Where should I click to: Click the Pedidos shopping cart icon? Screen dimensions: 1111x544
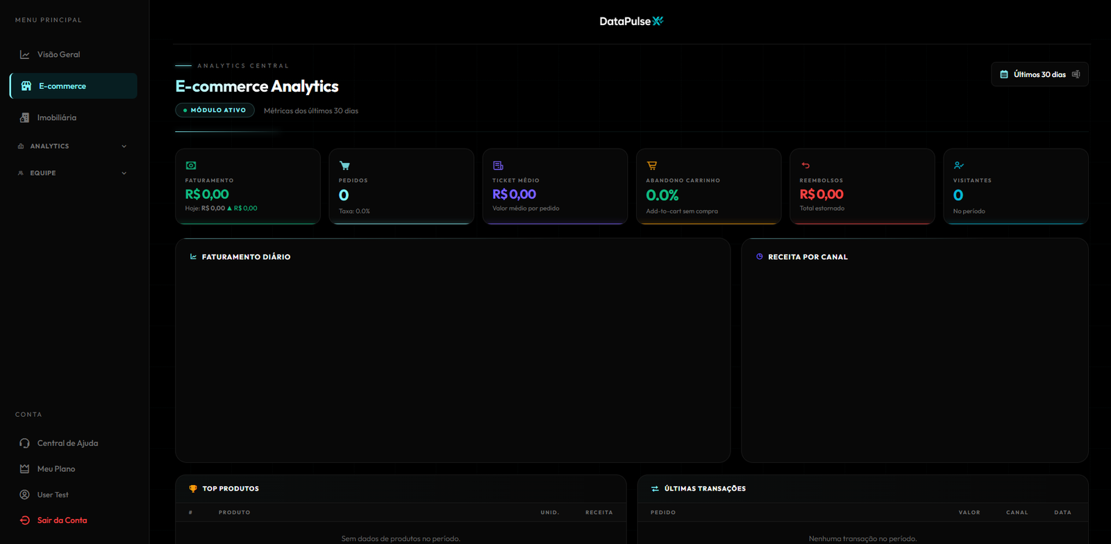344,165
